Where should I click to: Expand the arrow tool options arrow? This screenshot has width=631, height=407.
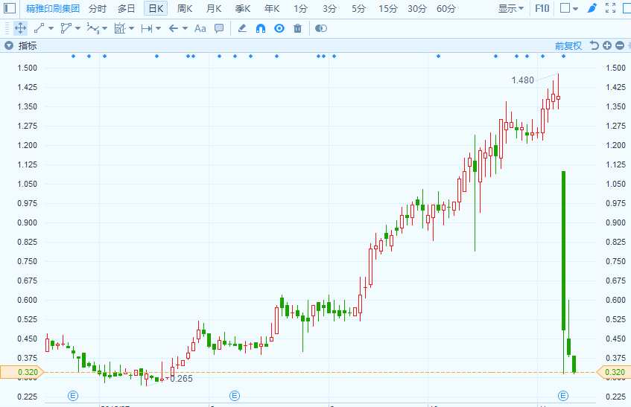(185, 28)
